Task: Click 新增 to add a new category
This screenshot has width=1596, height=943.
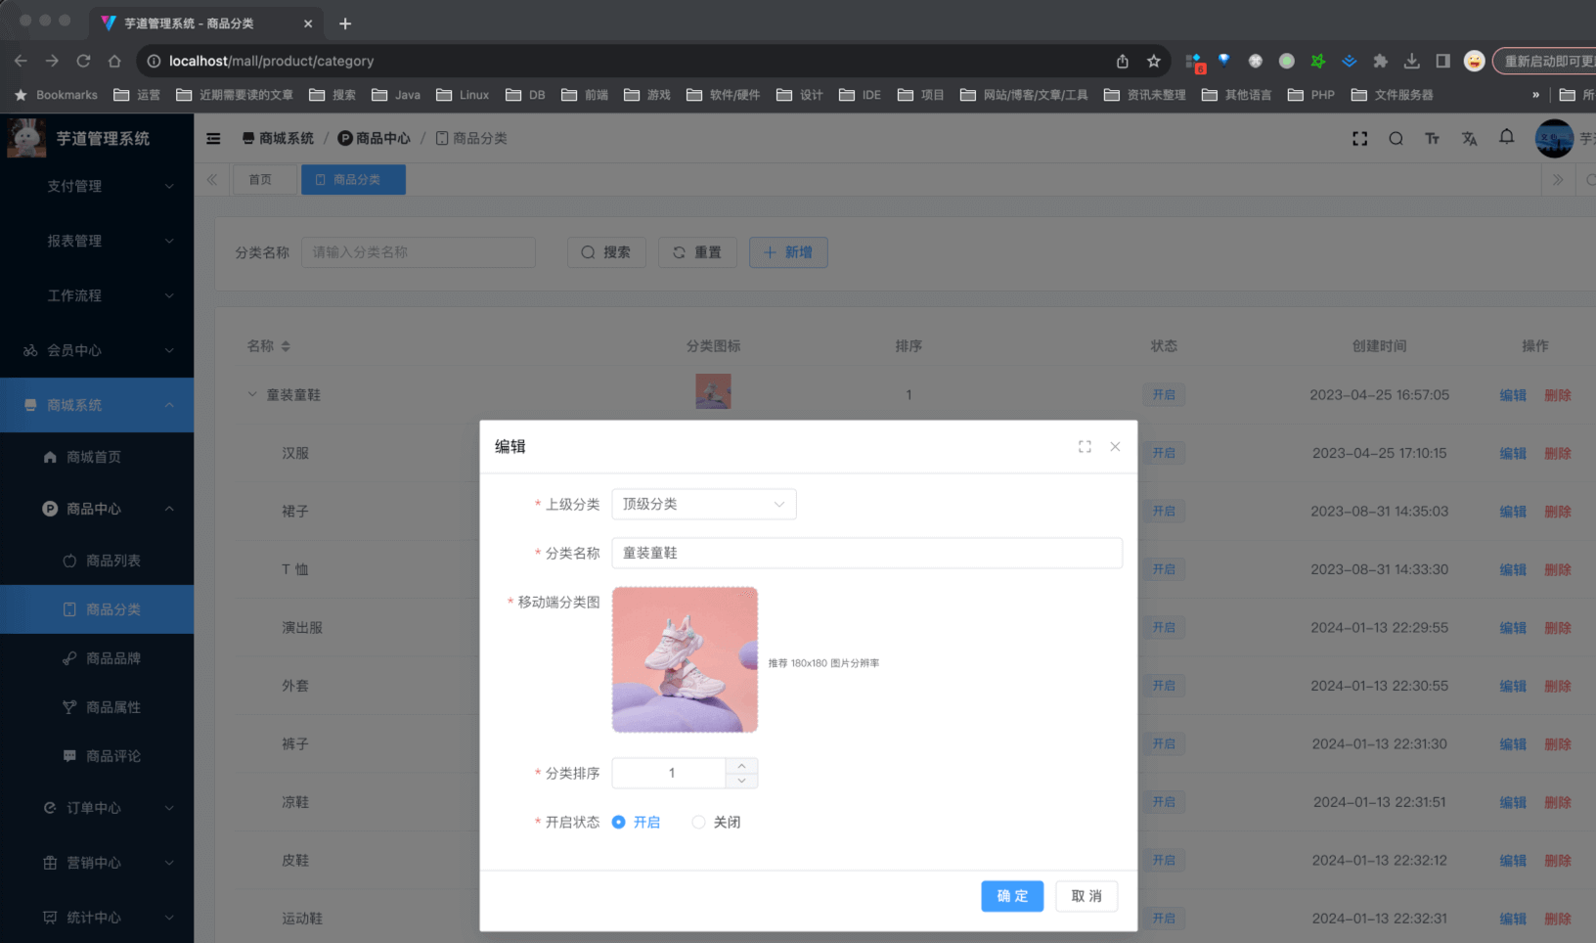Action: coord(788,252)
